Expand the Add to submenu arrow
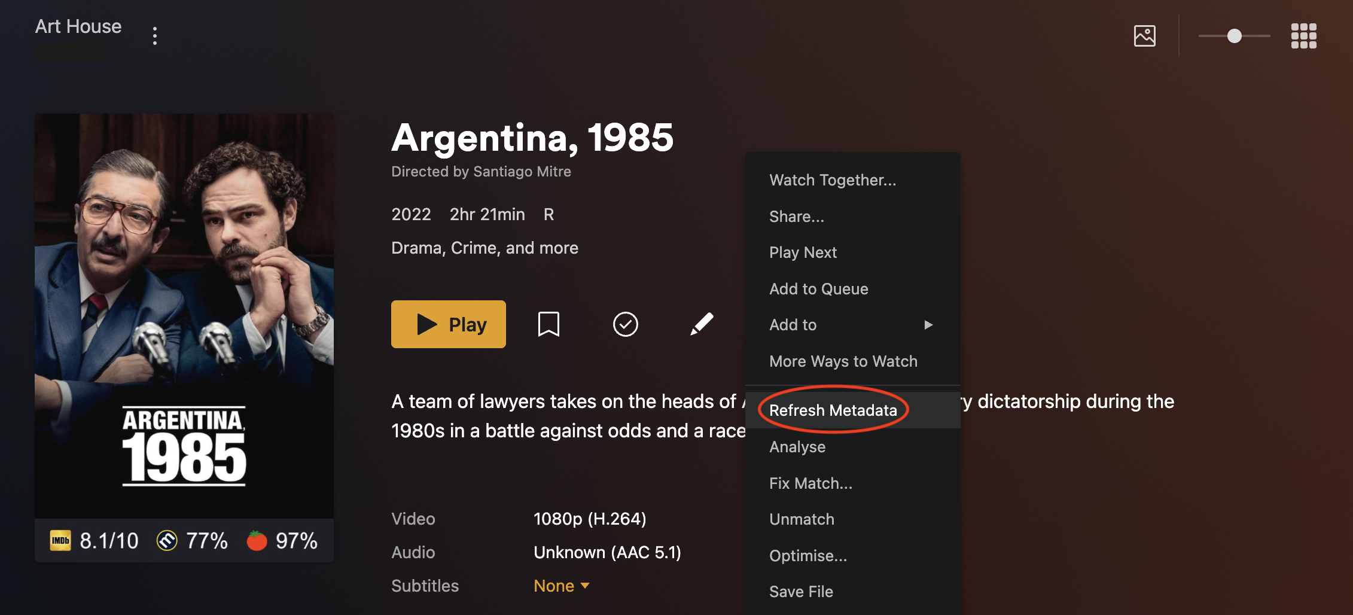 [928, 325]
